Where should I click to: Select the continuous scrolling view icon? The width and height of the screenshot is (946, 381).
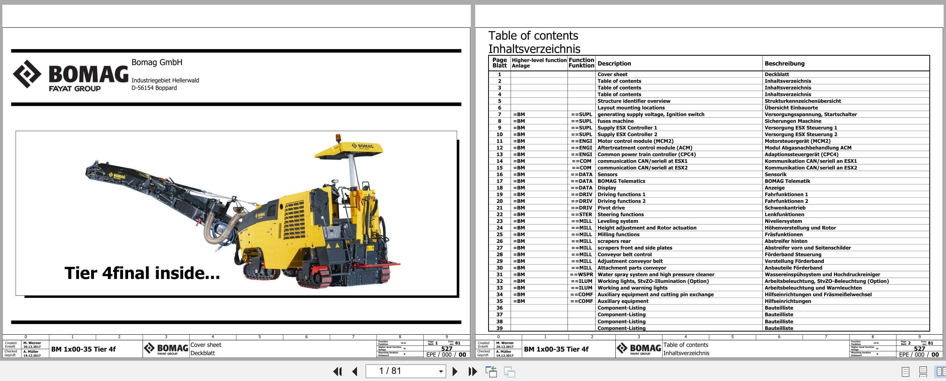923,371
